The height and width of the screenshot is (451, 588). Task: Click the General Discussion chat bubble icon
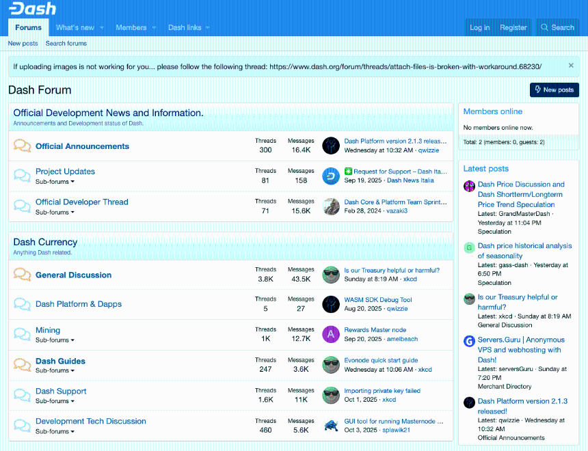pos(23,275)
